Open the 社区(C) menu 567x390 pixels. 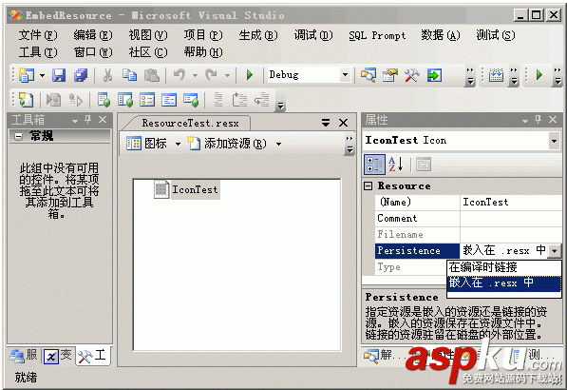click(148, 52)
